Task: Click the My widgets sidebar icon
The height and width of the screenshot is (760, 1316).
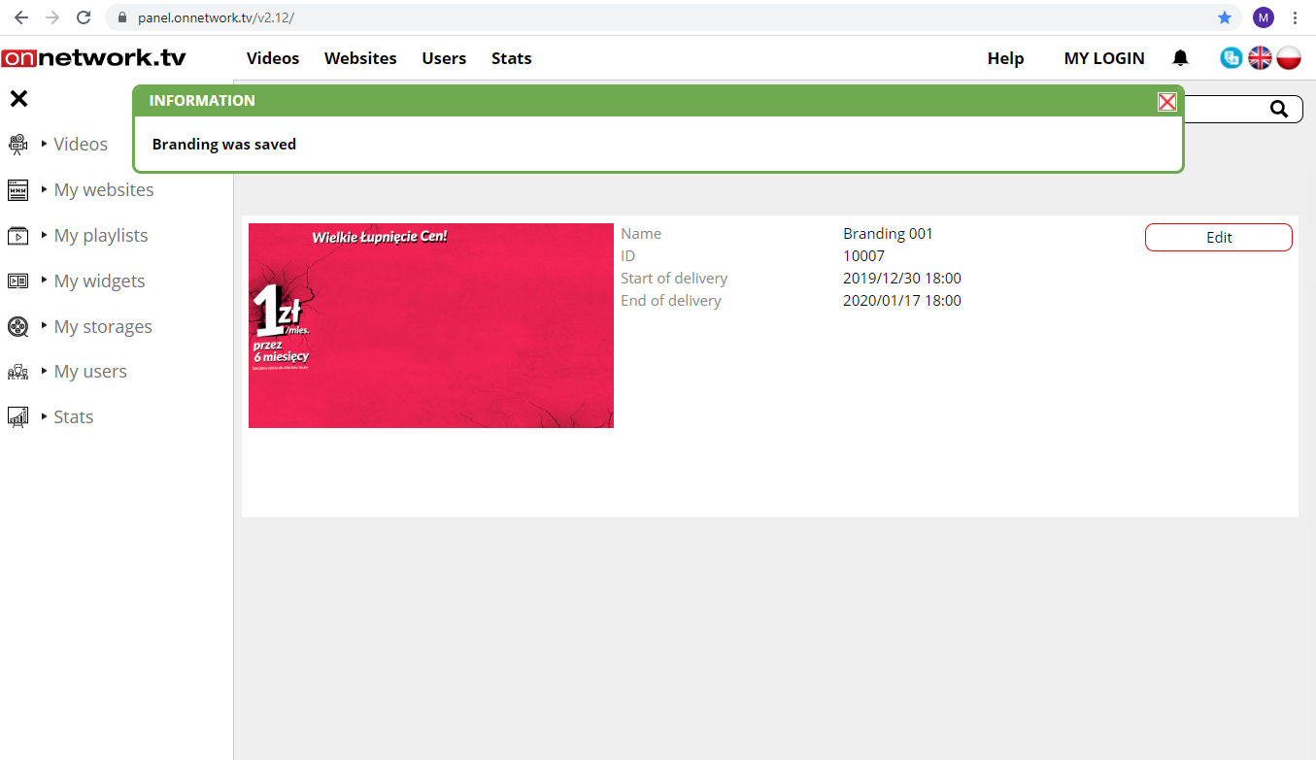Action: click(x=17, y=281)
